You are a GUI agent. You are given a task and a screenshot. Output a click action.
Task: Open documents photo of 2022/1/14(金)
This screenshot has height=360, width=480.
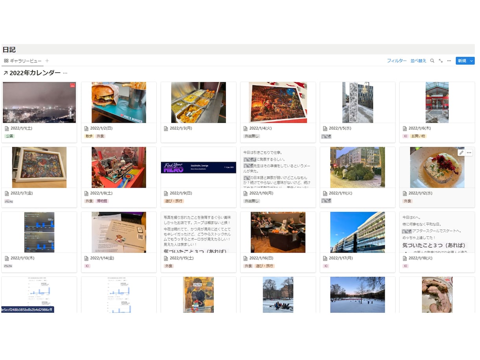[119, 232]
